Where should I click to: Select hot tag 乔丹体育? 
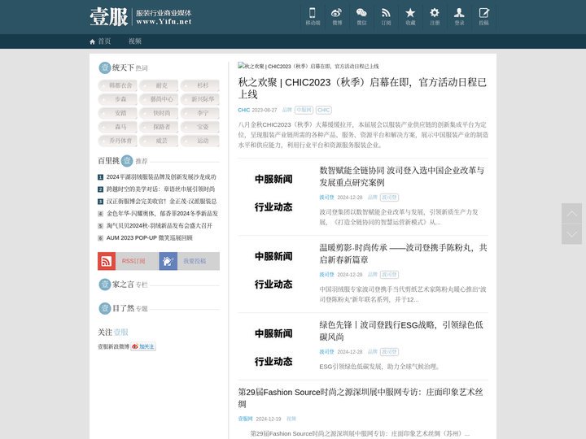(118, 141)
